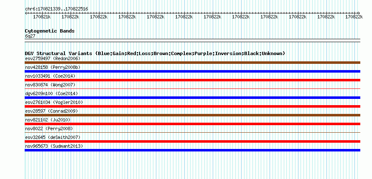Open variant label nsv1033491 (Coe2014)
372x179 pixels.
[50, 76]
